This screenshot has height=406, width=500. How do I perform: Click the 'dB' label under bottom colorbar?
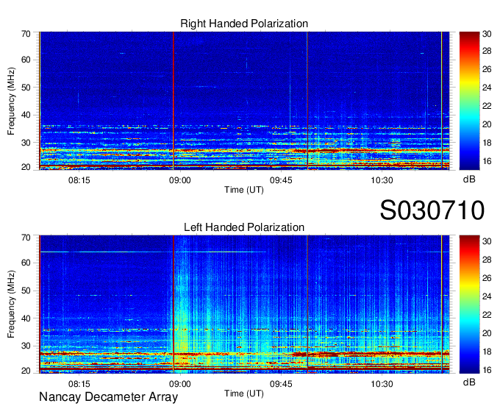click(x=469, y=382)
